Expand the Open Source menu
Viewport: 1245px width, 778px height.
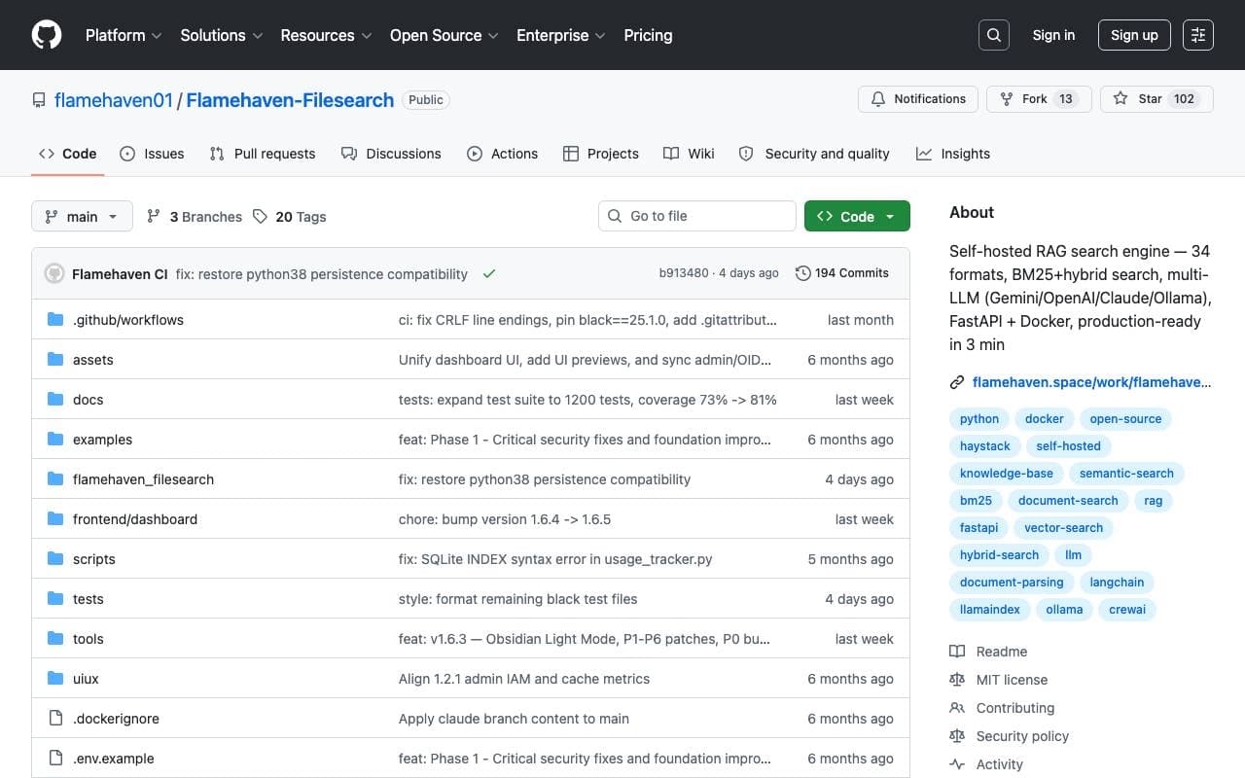(444, 35)
